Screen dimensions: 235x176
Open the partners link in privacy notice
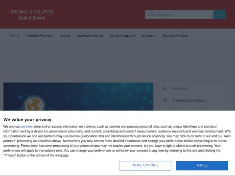click(x=26, y=127)
